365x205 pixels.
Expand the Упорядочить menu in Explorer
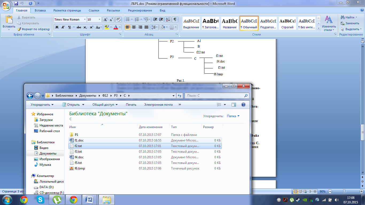point(42,105)
